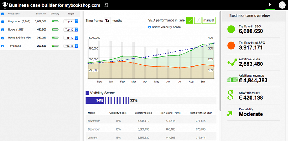Click the trophy icon beside title
This screenshot has height=141, width=288.
click(x=5, y=5)
